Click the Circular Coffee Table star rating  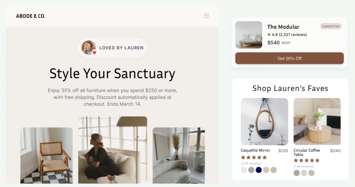coord(306,160)
